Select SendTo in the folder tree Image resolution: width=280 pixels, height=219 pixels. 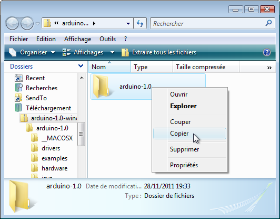click(36, 98)
